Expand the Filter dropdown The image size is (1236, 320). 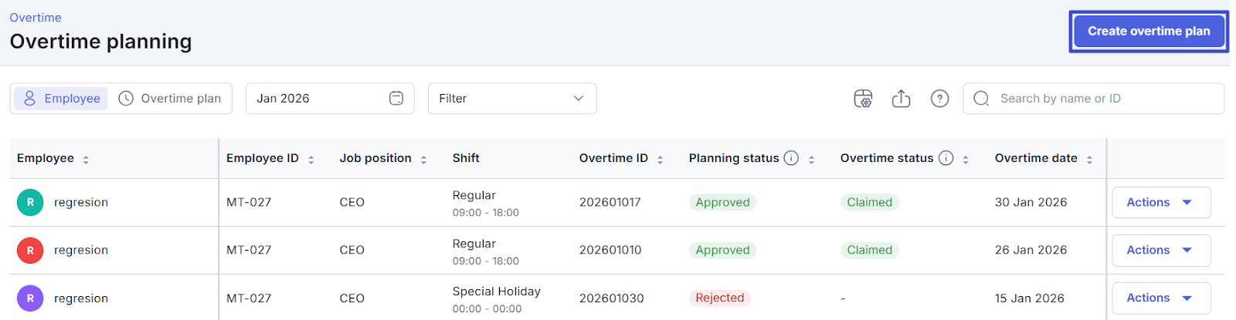[511, 99]
